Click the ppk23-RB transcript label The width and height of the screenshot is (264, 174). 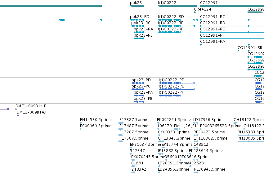point(143,35)
